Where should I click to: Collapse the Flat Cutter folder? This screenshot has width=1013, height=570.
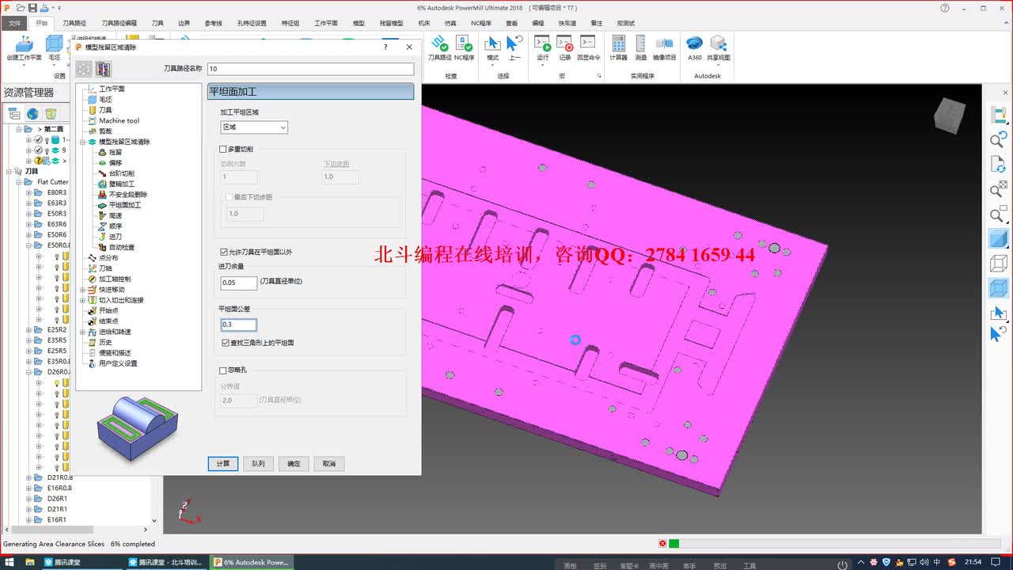coord(19,182)
